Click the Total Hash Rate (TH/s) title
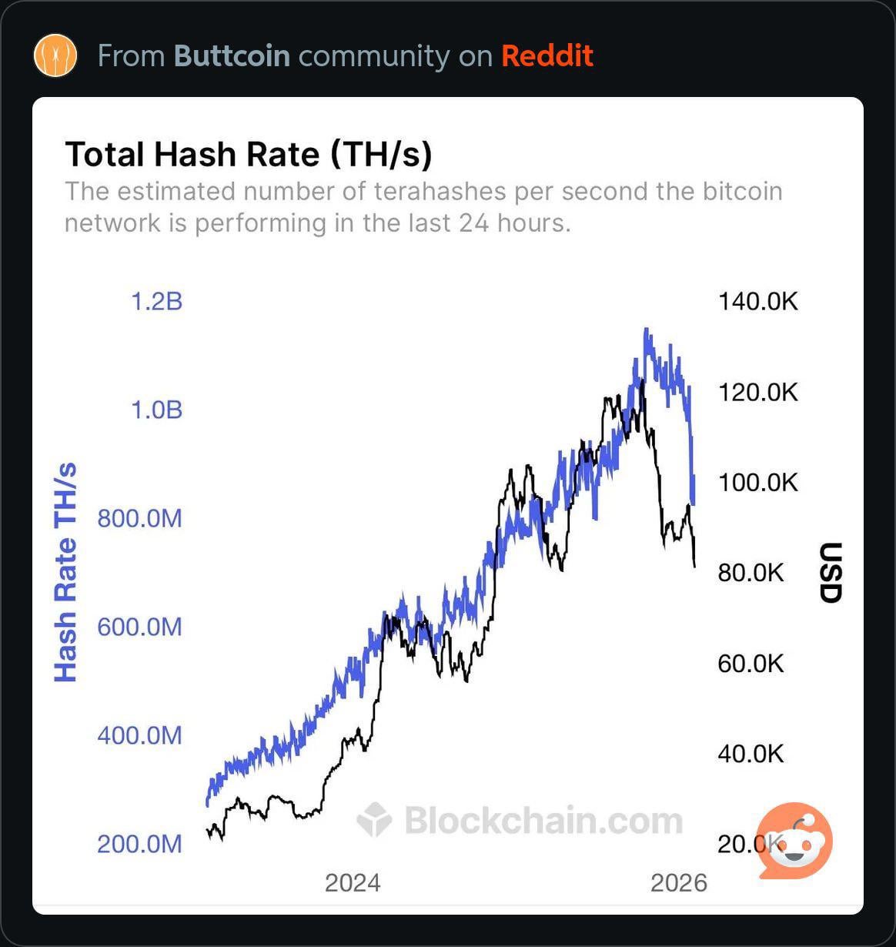This screenshot has width=896, height=947. [x=248, y=154]
